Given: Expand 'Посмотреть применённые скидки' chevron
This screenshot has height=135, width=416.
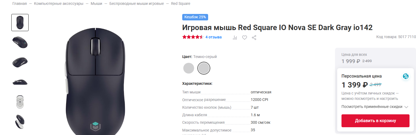Looking at the screenshot, I should click(x=406, y=107).
